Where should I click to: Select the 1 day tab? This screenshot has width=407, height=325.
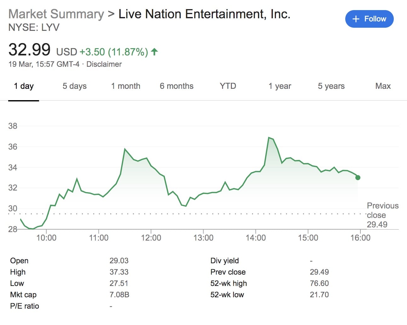(24, 86)
